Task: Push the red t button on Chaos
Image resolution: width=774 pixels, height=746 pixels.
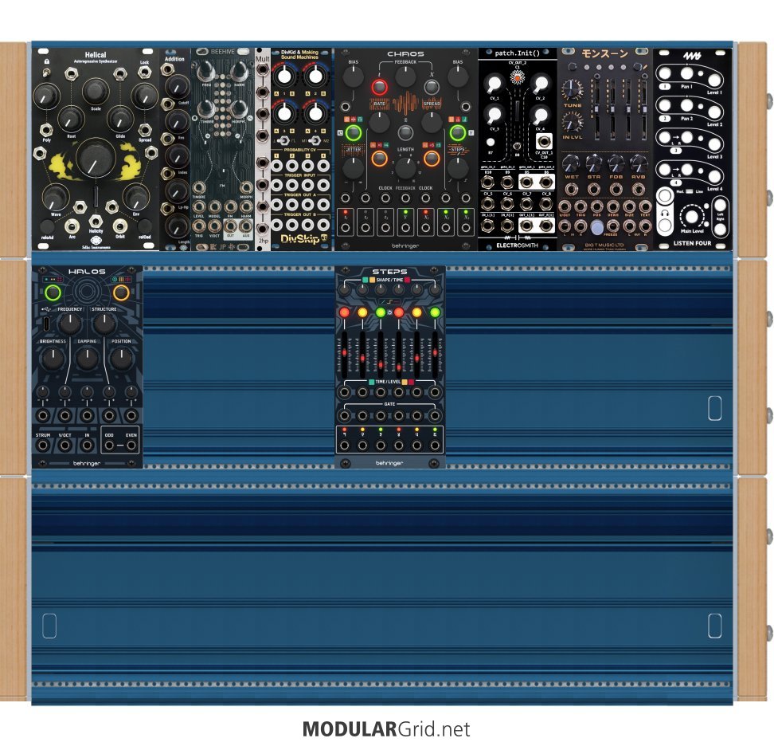Action: (x=379, y=87)
